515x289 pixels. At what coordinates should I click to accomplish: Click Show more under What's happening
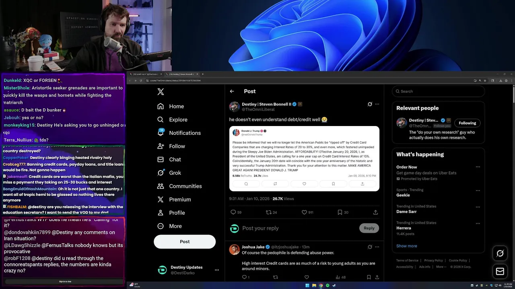point(406,246)
